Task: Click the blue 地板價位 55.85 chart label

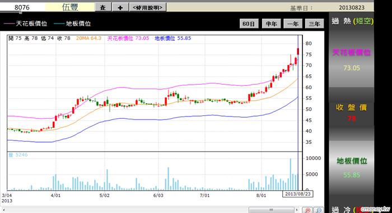Action: pyautogui.click(x=173, y=38)
